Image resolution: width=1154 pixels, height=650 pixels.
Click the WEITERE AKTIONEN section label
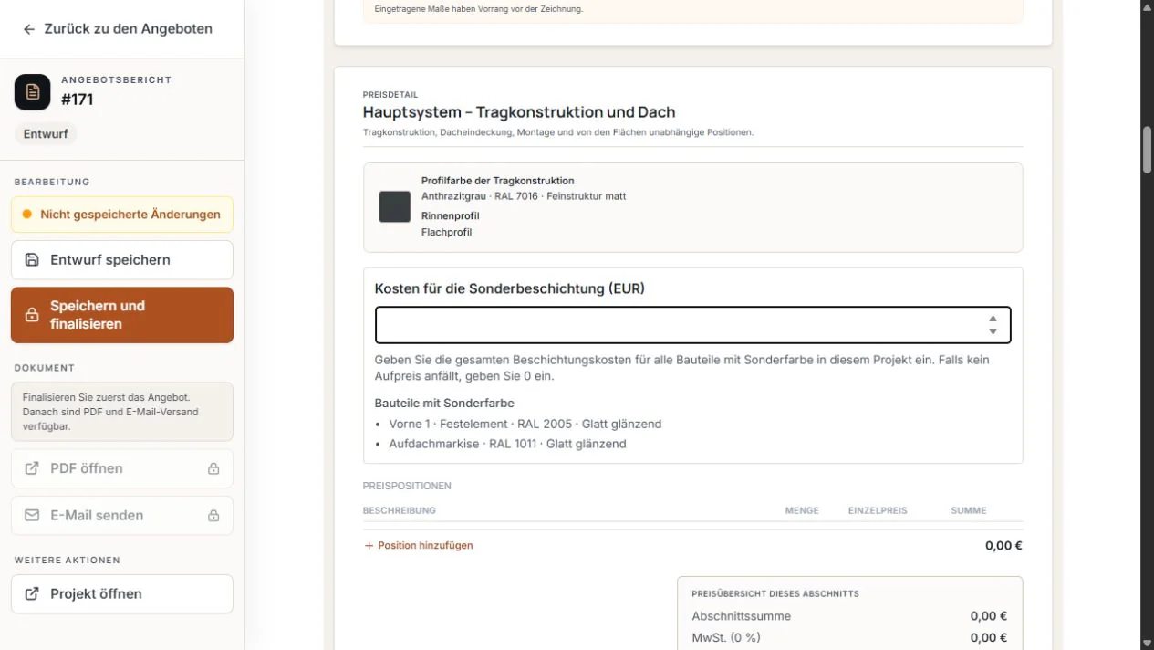(68, 561)
